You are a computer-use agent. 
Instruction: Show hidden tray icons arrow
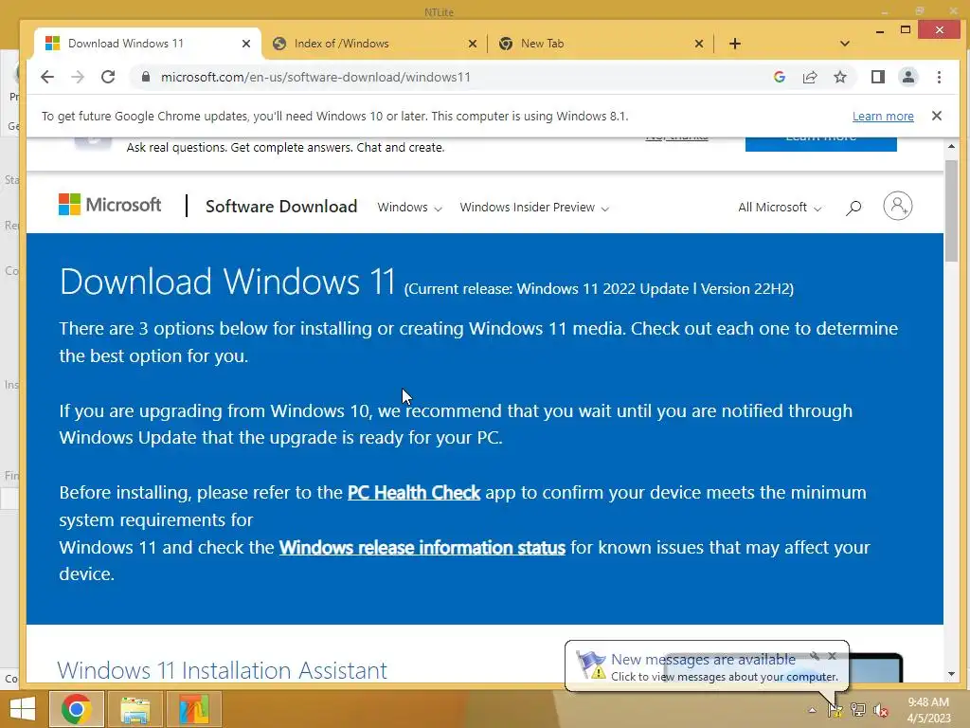coord(812,710)
